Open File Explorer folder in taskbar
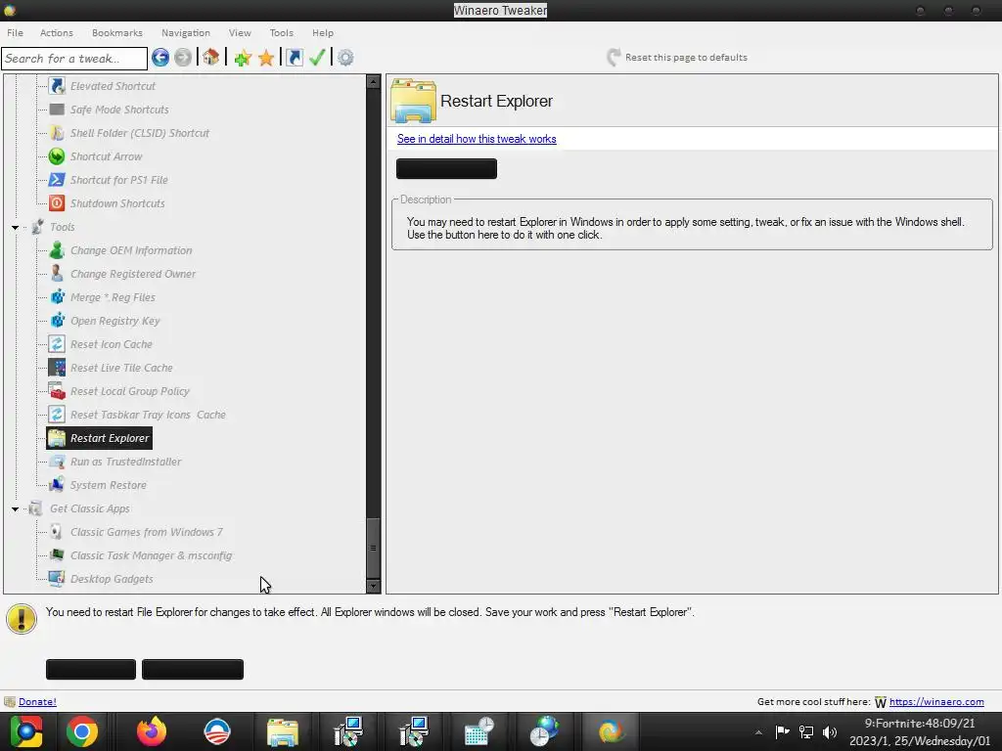 click(x=283, y=731)
